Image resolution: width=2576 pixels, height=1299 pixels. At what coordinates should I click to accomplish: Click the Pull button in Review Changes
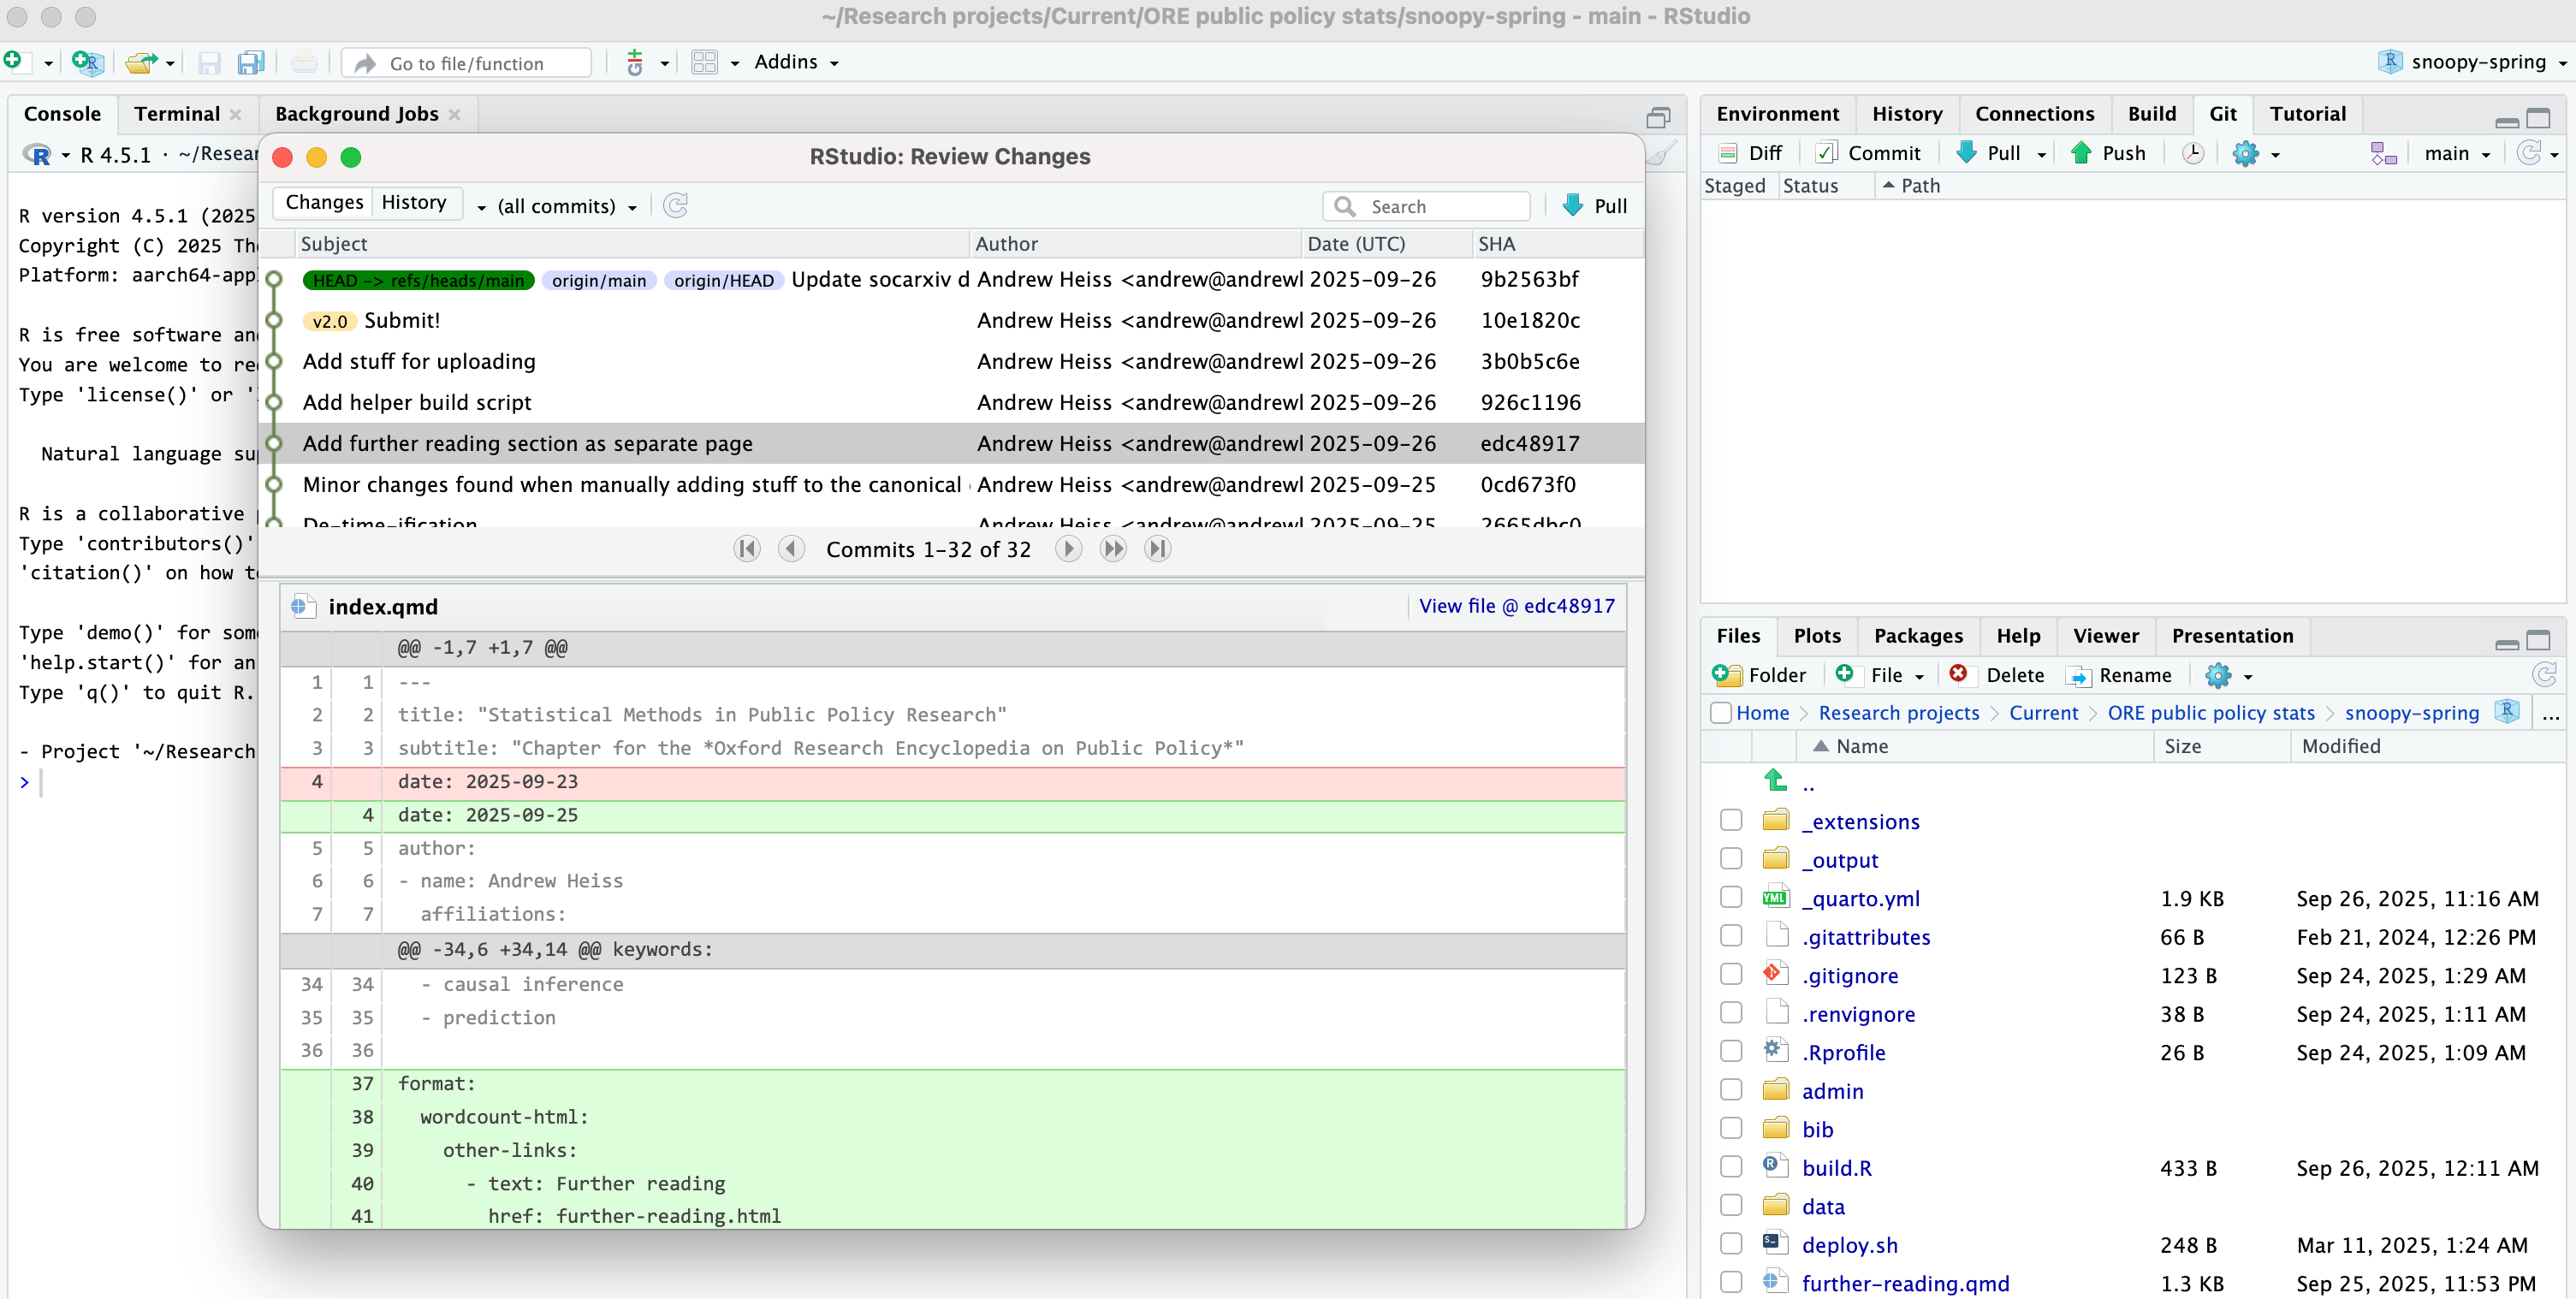1595,206
